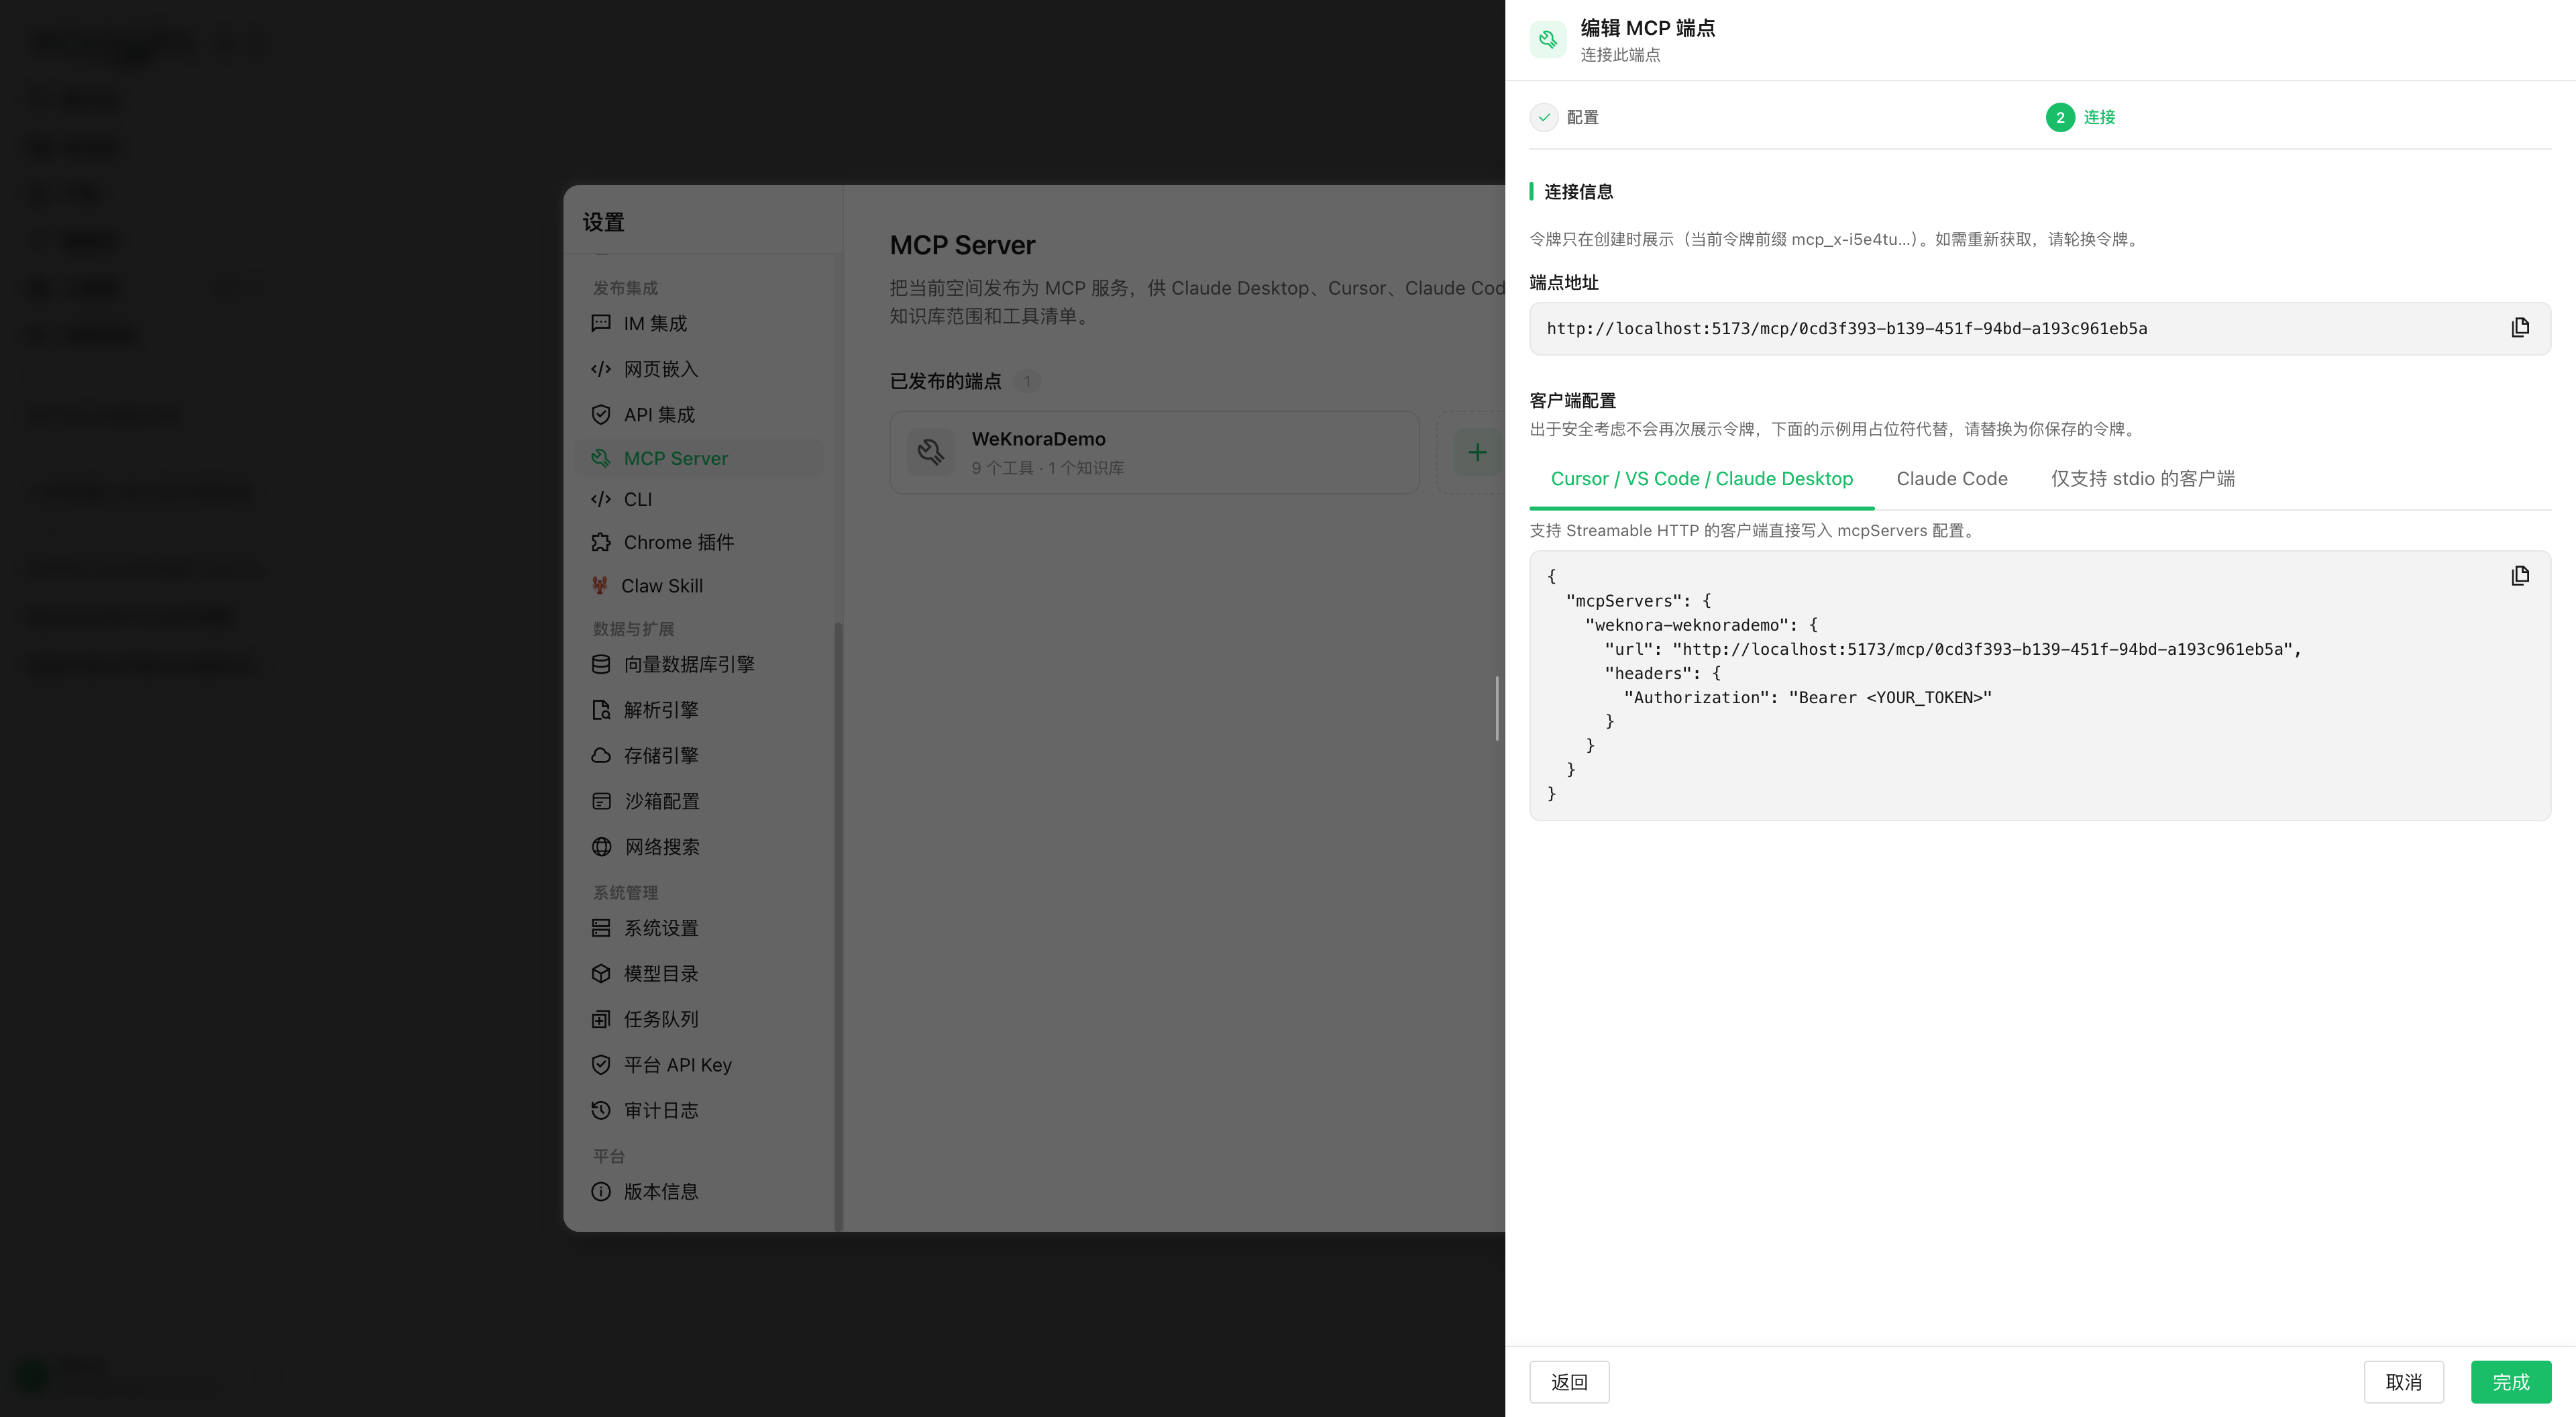Screen dimensions: 2576x1417
Task: Go back to the 配置 step
Action: click(1565, 117)
